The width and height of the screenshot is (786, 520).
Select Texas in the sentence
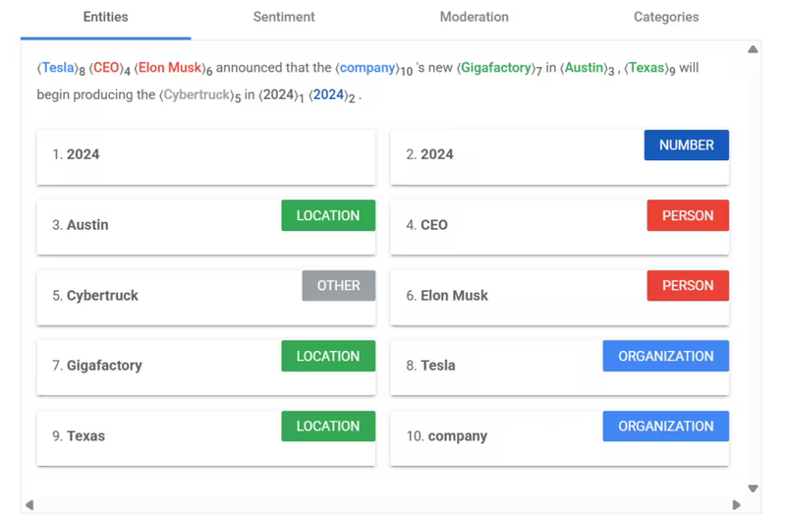click(646, 68)
